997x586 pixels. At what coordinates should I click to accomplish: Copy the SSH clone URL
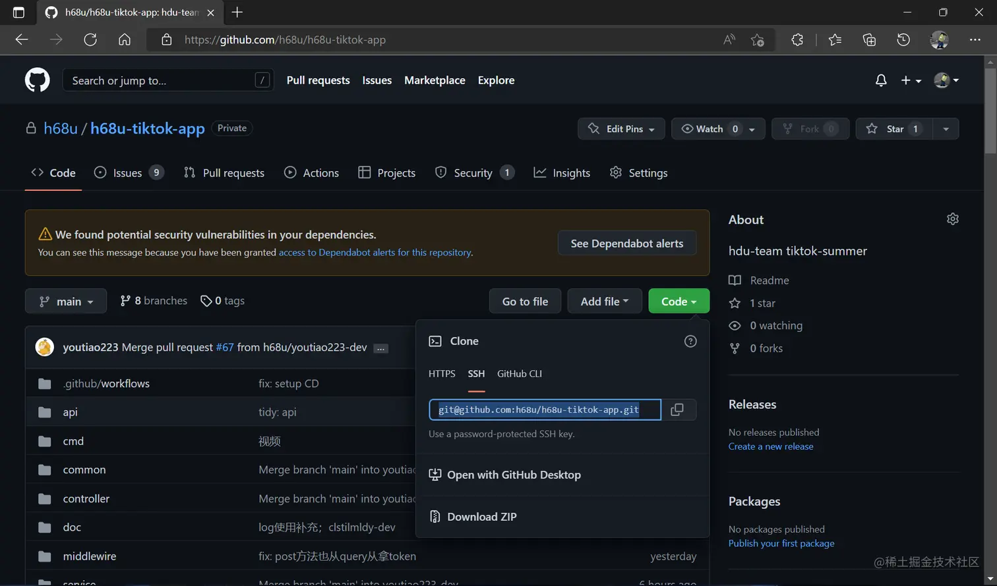coord(677,410)
